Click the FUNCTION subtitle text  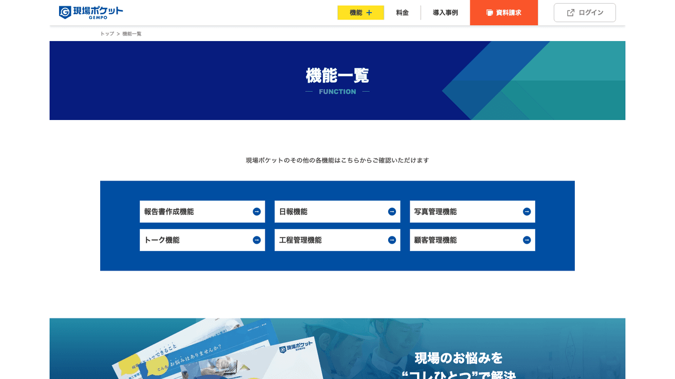(x=337, y=92)
